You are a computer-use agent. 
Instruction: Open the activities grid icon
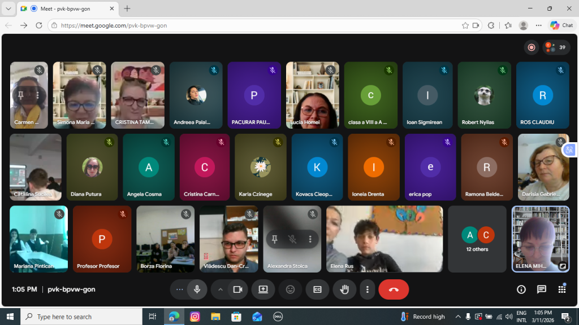click(561, 289)
